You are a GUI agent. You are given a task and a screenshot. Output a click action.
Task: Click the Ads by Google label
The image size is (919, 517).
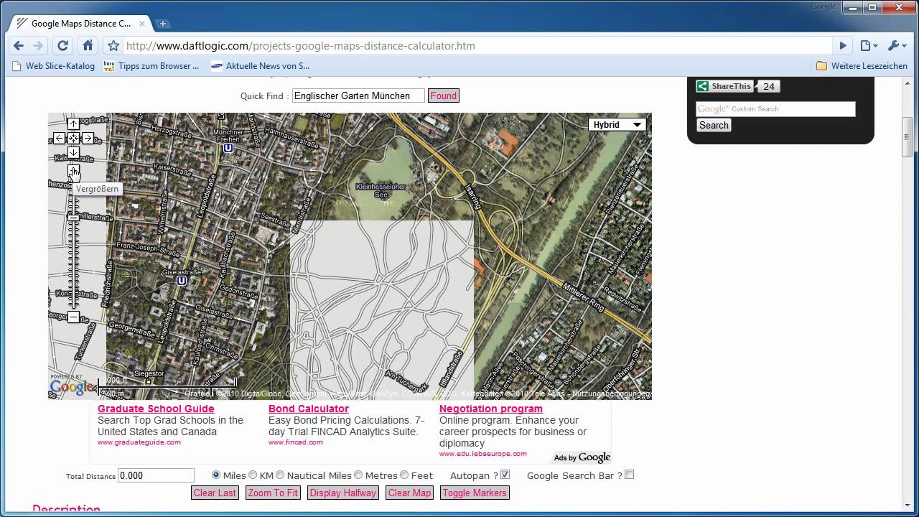click(x=582, y=457)
